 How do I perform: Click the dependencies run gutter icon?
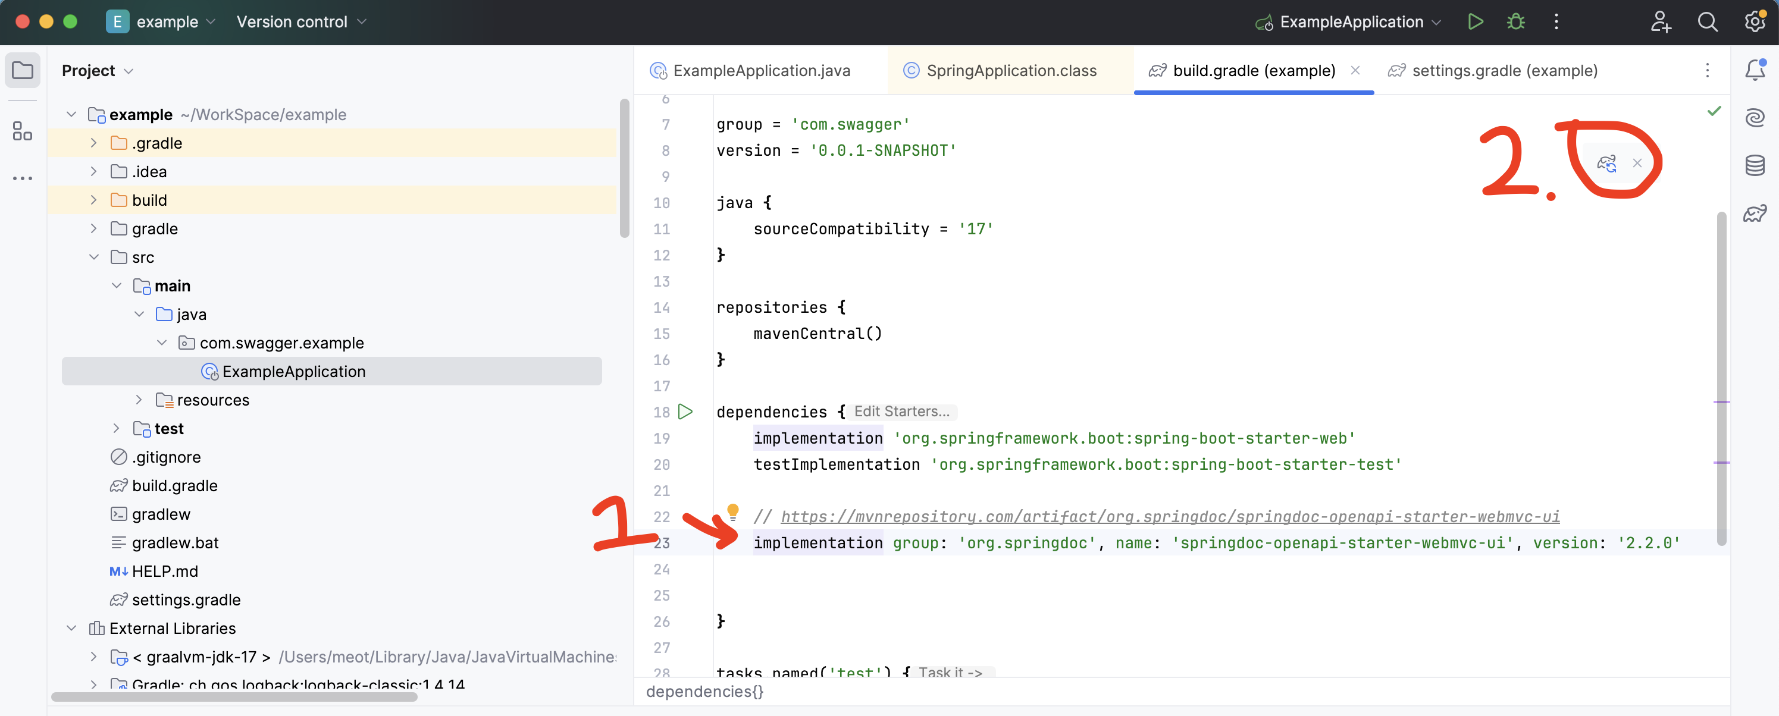pos(685,412)
